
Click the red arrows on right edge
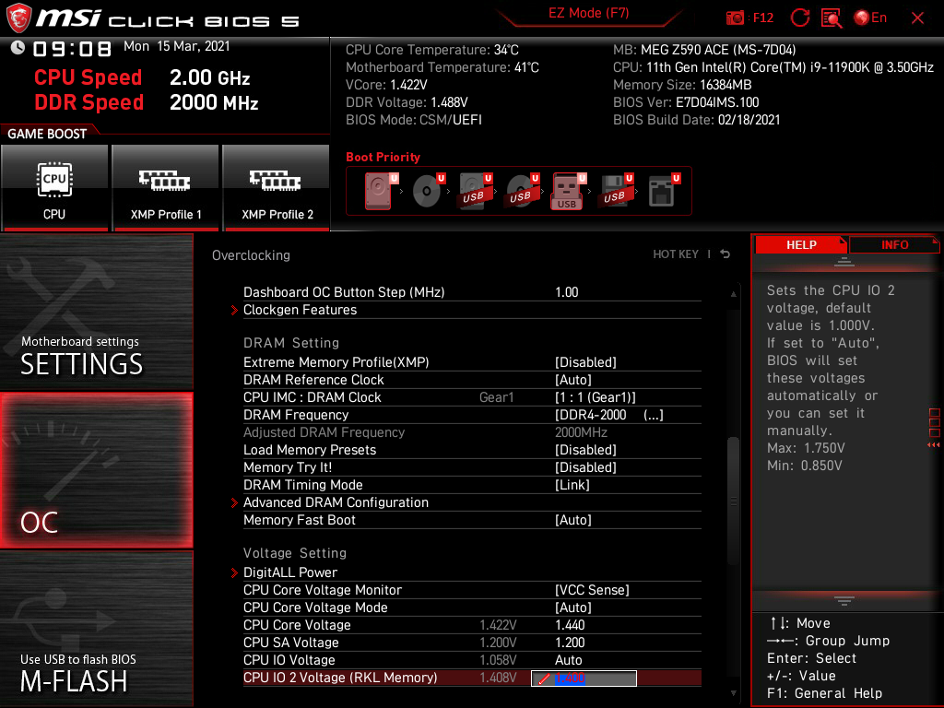[933, 445]
